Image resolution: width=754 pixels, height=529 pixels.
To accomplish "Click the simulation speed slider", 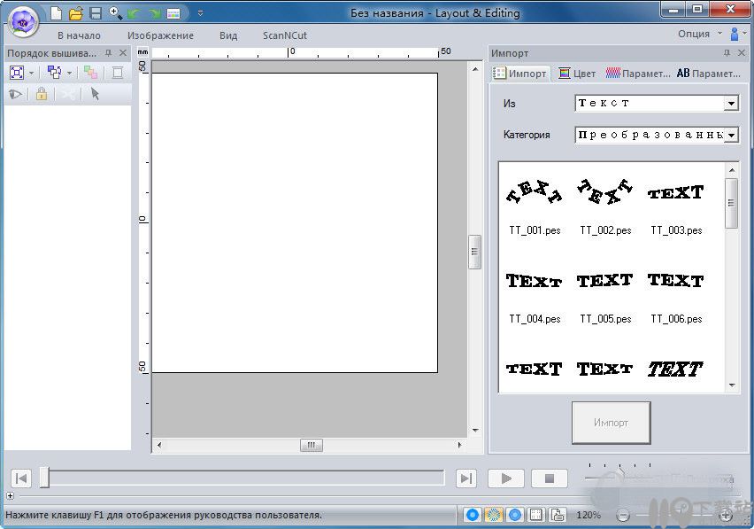I will click(x=619, y=474).
